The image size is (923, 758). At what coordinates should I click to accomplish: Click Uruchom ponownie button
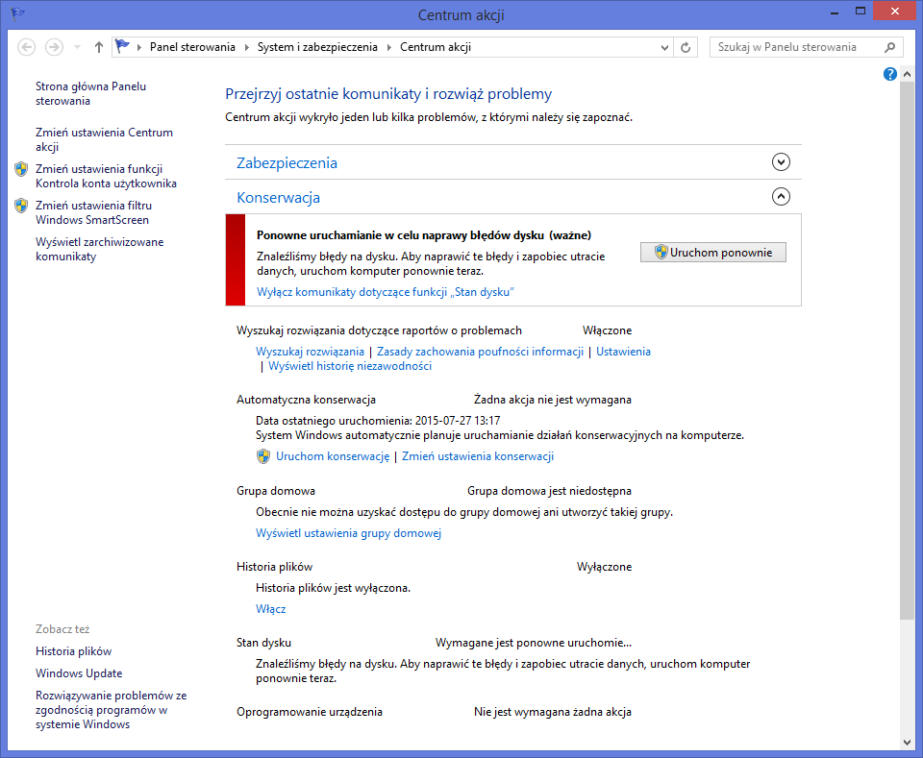(712, 253)
